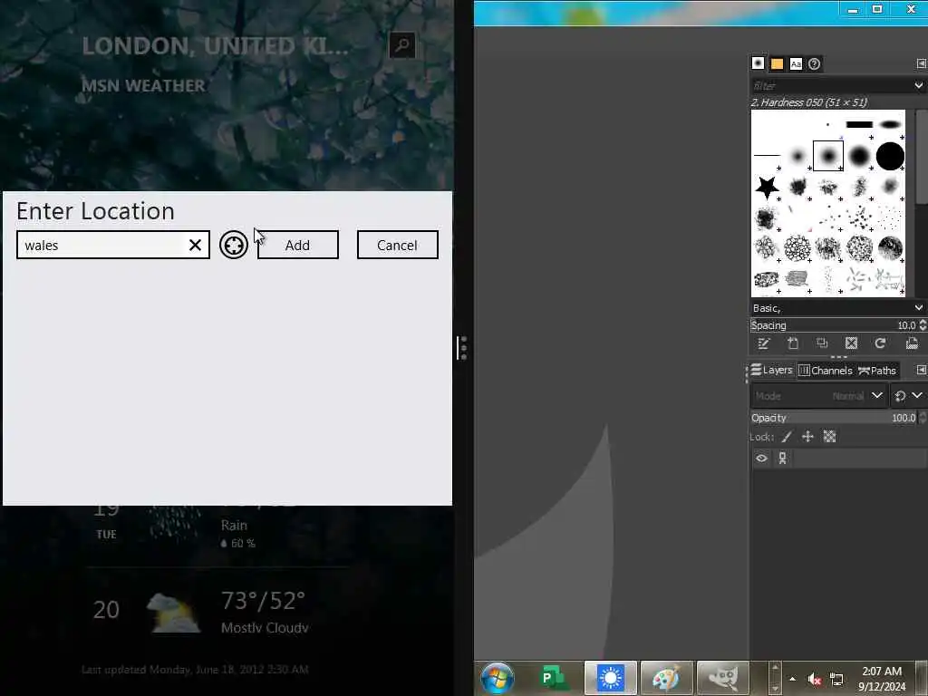This screenshot has width=928, height=696.
Task: Switch to the Channels tab
Action: pos(826,371)
